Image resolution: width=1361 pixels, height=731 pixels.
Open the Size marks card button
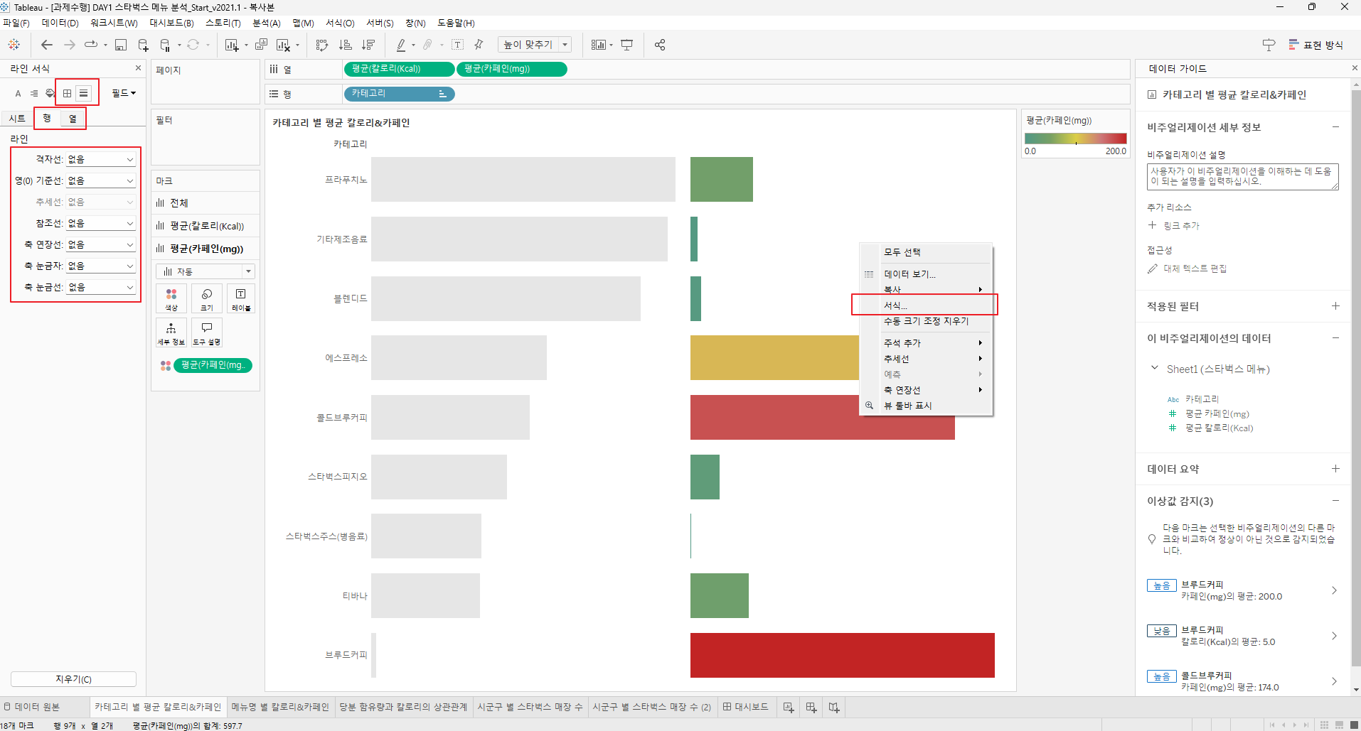(x=207, y=299)
